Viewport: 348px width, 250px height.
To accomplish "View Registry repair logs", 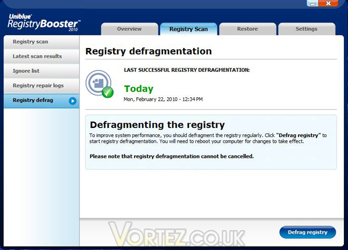I will 41,86.
